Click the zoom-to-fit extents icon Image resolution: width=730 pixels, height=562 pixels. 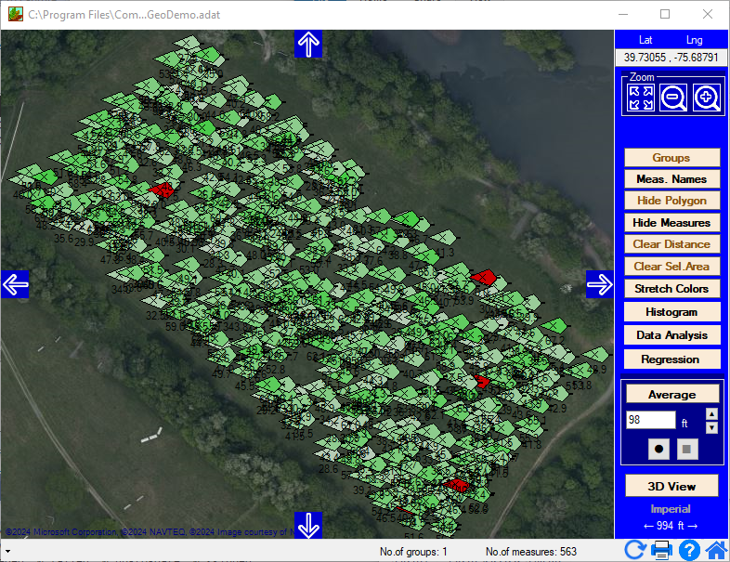641,98
